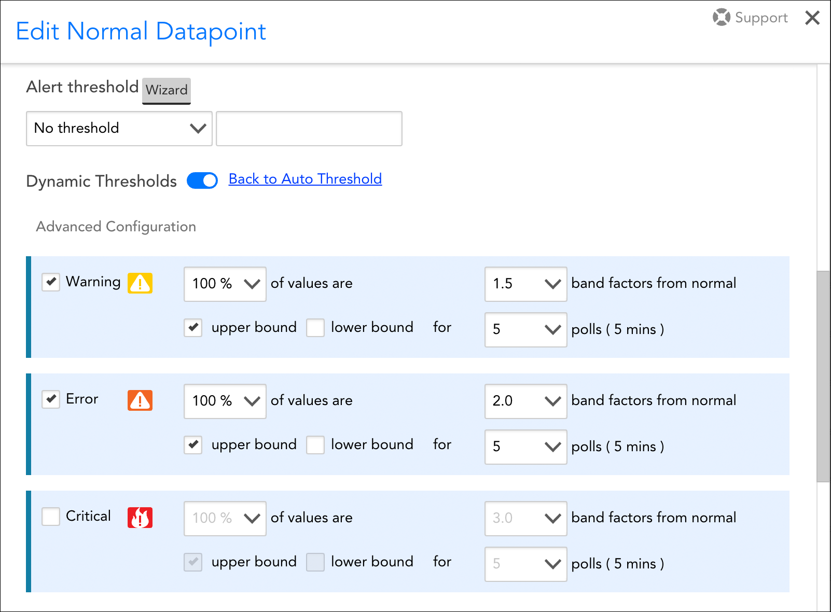This screenshot has height=612, width=831.
Task: Open the Error row 100% values dropdown
Action: coord(225,401)
